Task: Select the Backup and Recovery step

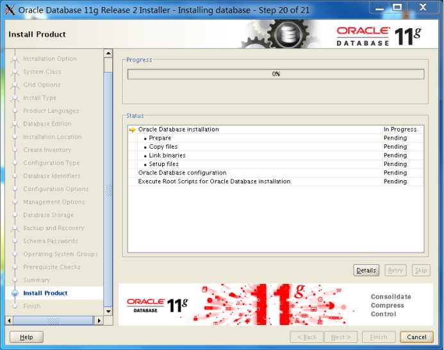Action: click(54, 228)
